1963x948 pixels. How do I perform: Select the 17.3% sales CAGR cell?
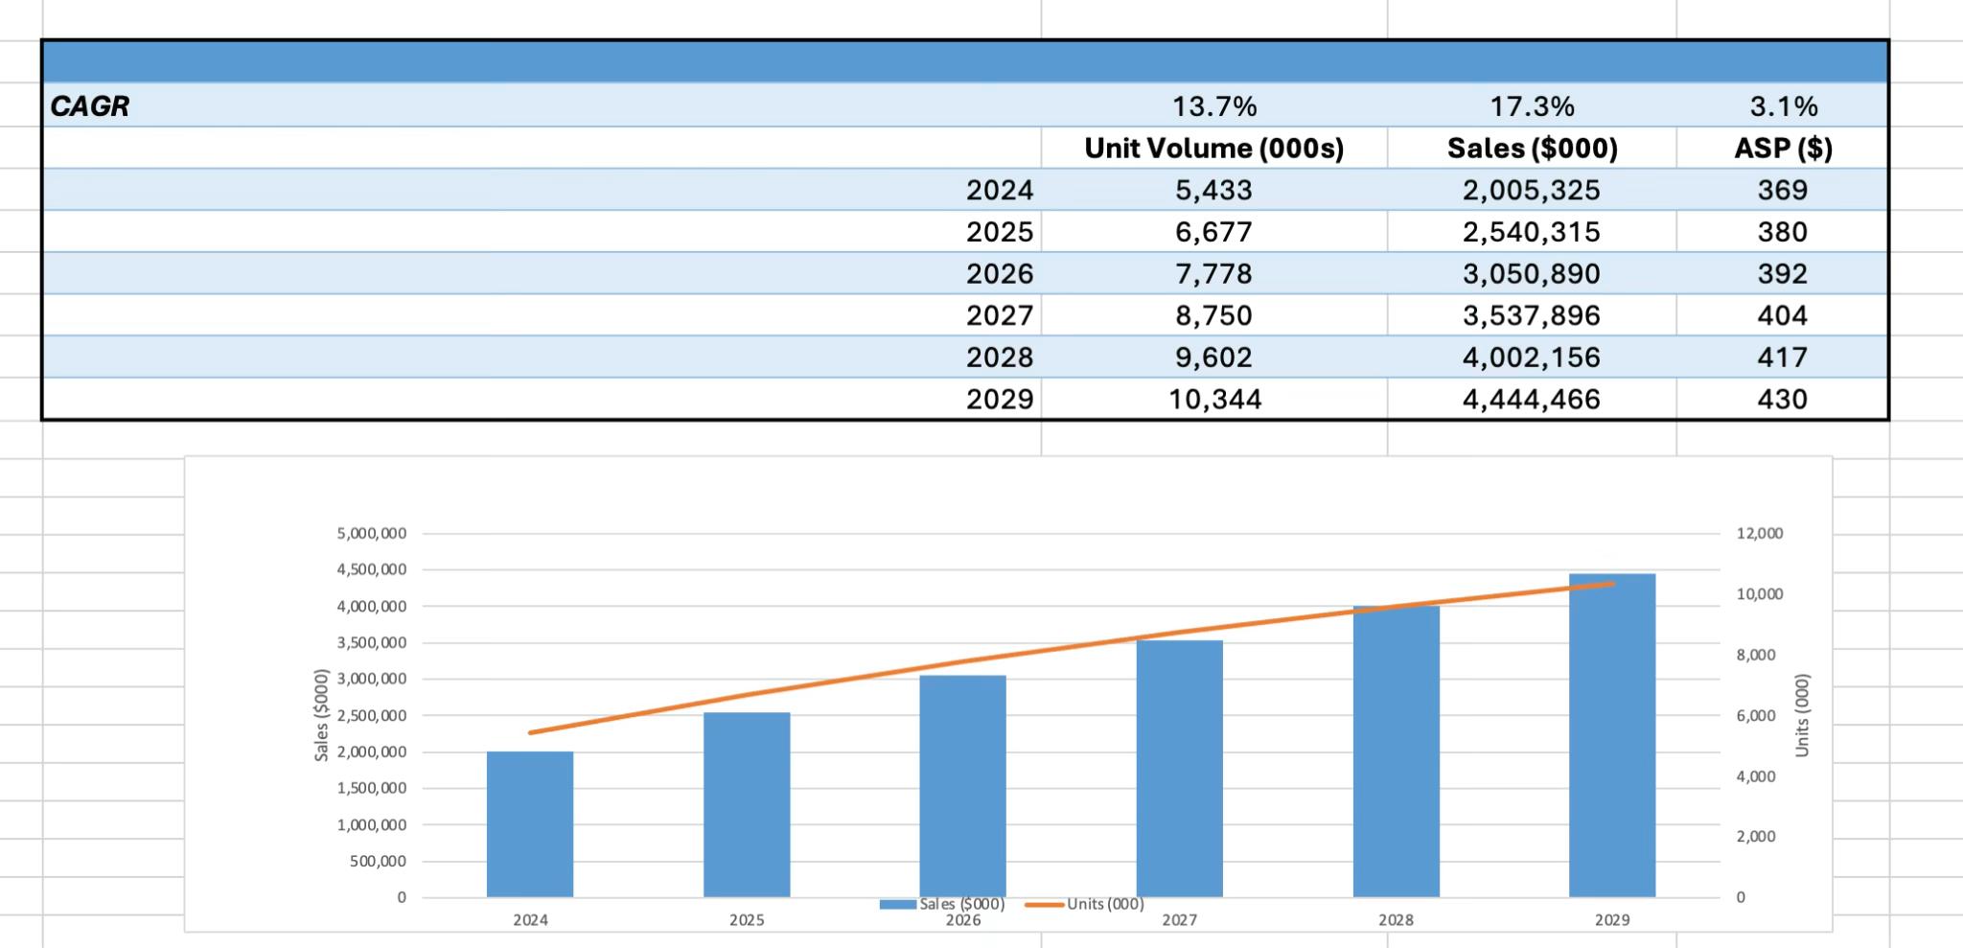(x=1532, y=105)
